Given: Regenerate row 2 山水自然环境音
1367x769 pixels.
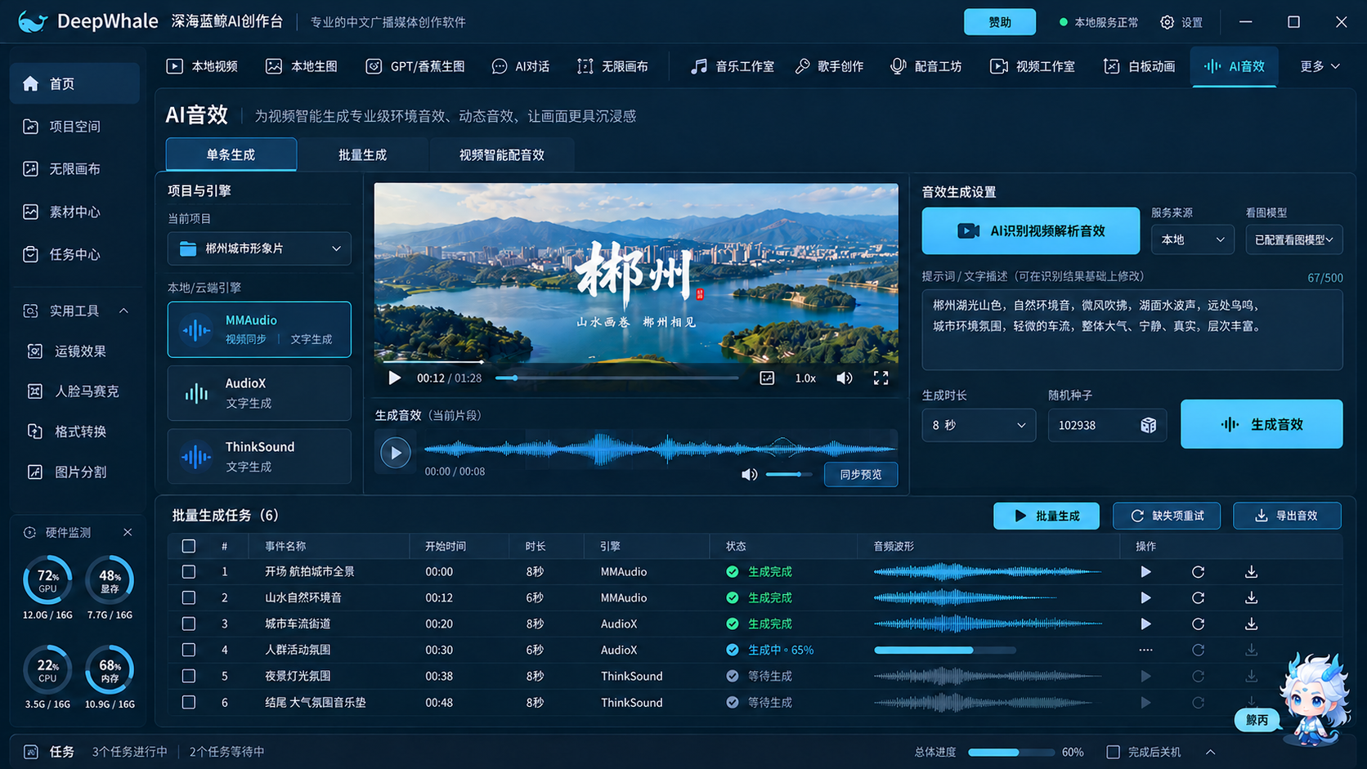Looking at the screenshot, I should [1198, 598].
